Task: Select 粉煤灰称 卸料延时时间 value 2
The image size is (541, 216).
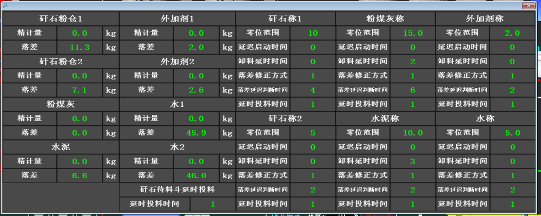Action: 413,61
